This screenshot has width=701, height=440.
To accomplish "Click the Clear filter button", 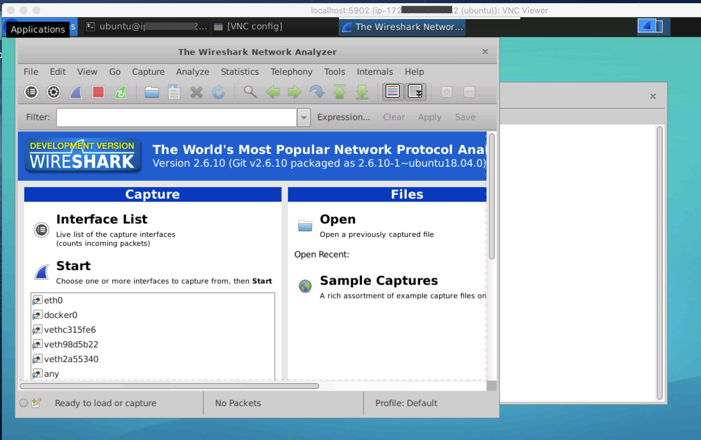I will [394, 117].
